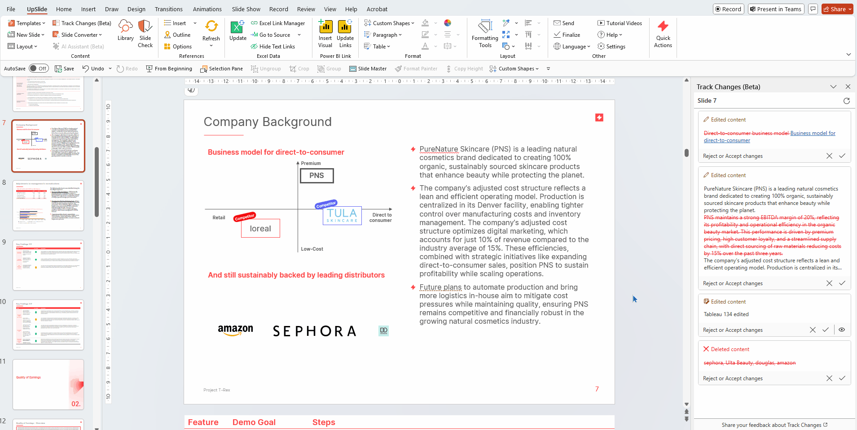
Task: Open the Library icon in UpSlide ribbon
Action: click(x=125, y=30)
